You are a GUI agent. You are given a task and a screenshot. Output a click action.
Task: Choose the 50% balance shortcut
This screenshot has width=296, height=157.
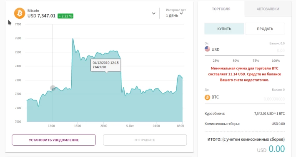236,61
